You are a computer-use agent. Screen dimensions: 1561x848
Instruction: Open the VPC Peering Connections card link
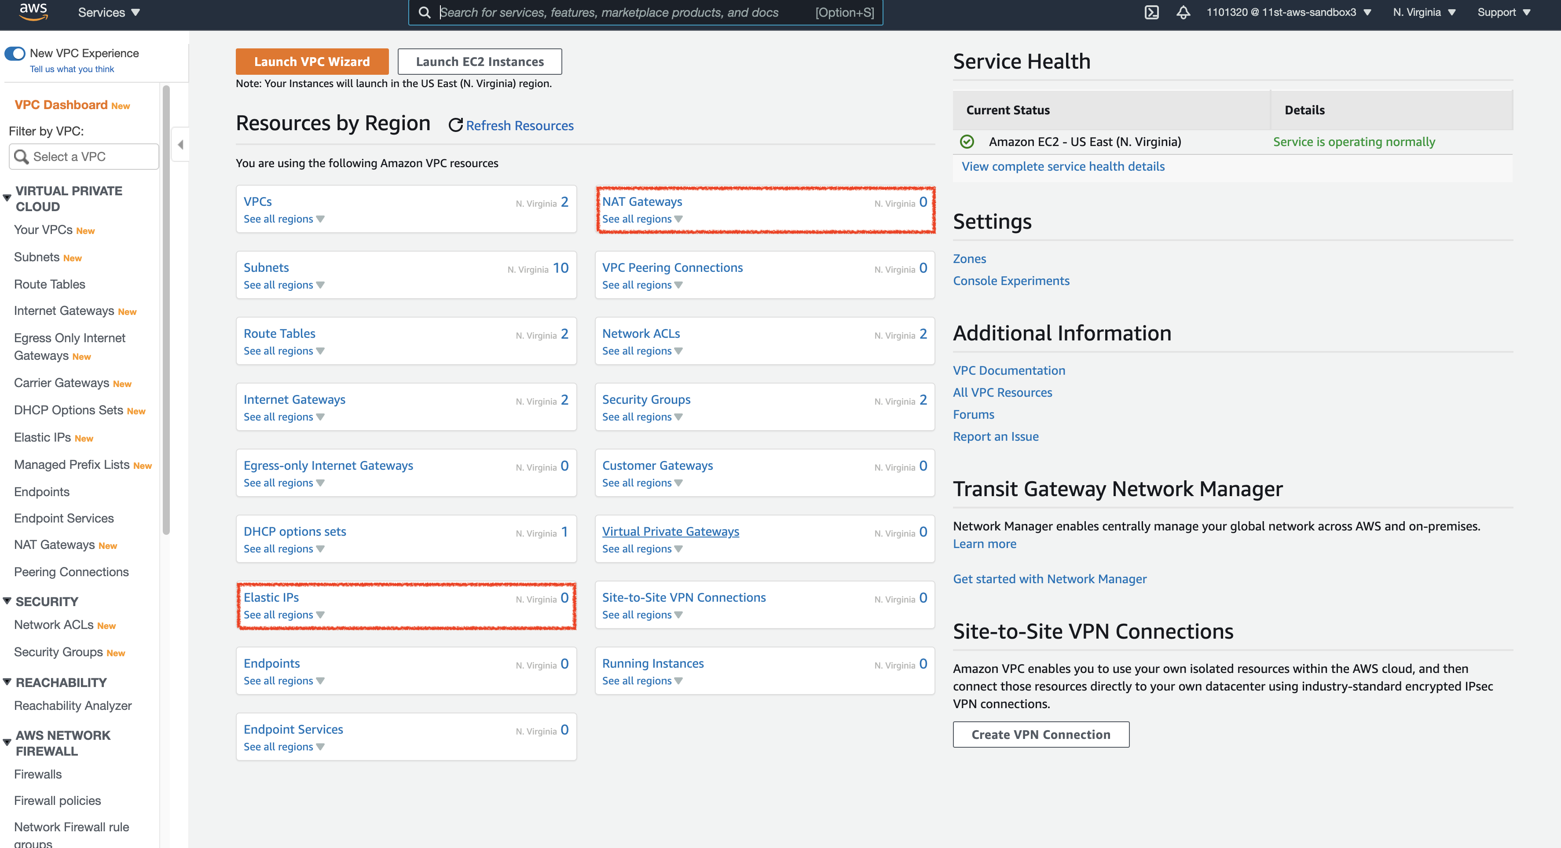[x=672, y=268]
